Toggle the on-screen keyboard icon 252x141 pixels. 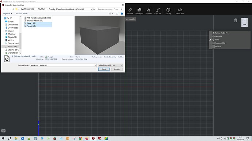[x=3, y=131]
